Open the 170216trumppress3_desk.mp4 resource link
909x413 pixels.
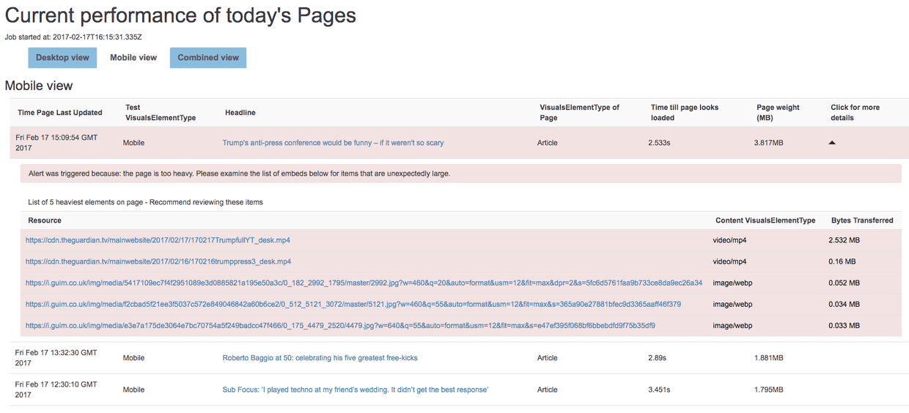pos(158,261)
